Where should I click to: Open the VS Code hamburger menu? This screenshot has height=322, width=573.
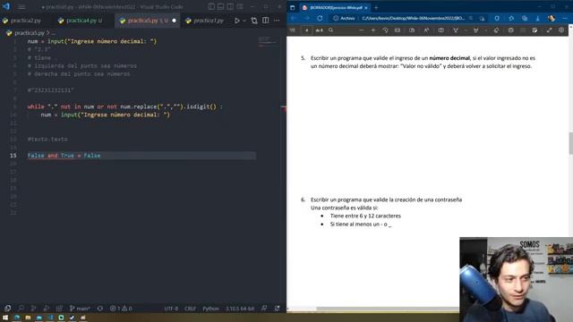(x=21, y=6)
